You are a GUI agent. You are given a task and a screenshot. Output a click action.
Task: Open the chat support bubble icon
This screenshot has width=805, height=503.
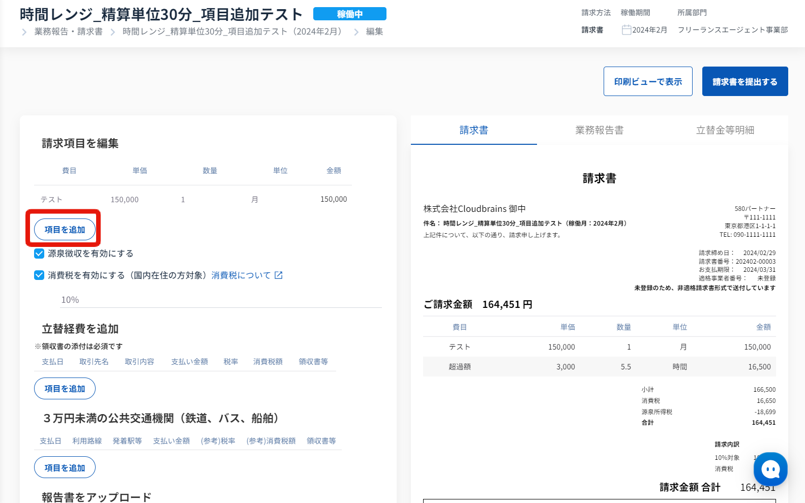tap(770, 469)
